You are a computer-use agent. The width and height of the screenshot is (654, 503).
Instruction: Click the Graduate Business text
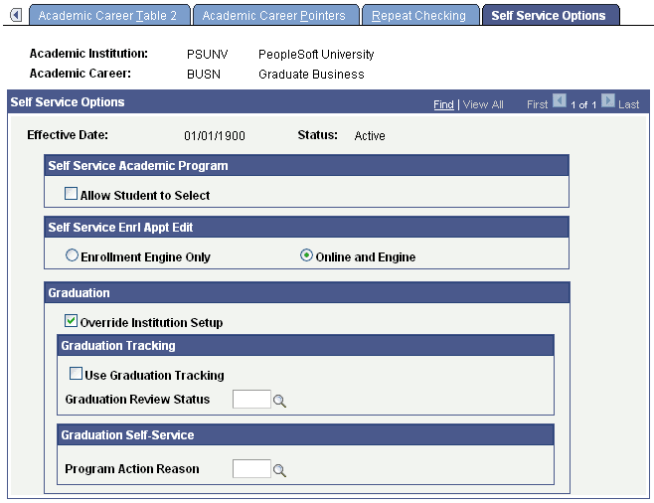(311, 75)
